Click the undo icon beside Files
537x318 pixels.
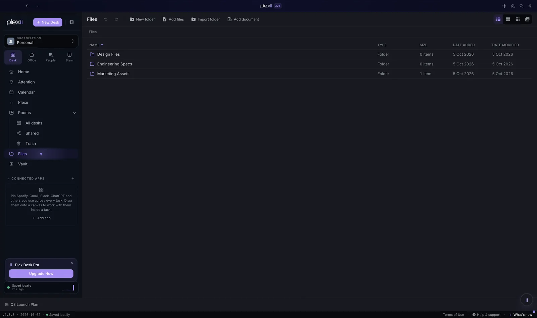[106, 19]
